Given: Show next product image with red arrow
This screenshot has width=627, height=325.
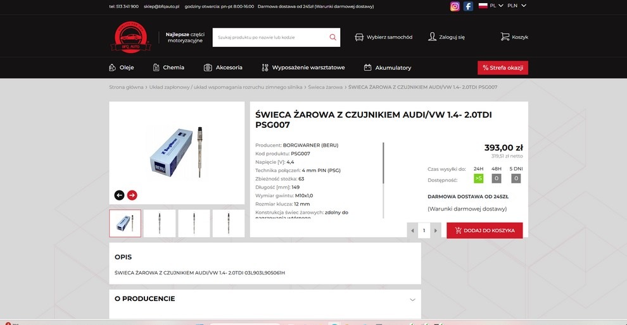Looking at the screenshot, I should coord(132,195).
